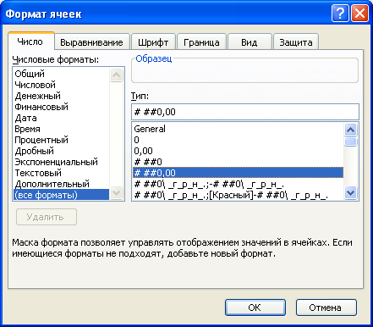Select the format with [Красный]
The image size is (373, 327).
pyautogui.click(x=238, y=195)
